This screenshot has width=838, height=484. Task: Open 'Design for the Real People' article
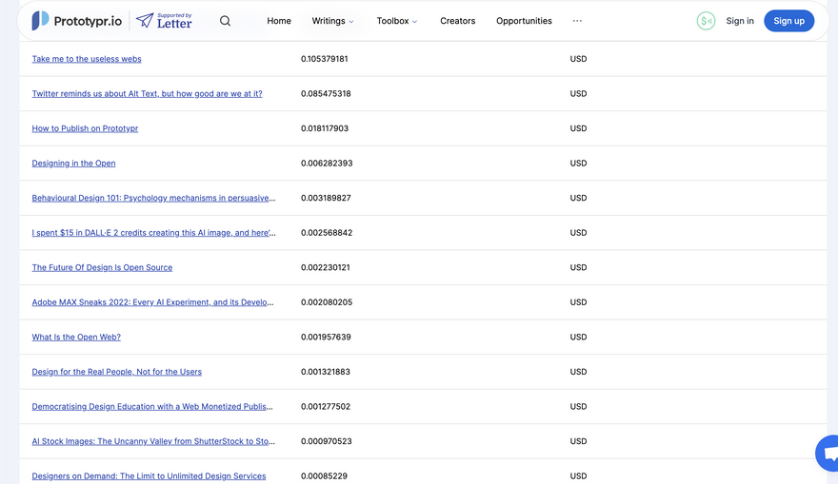point(116,372)
